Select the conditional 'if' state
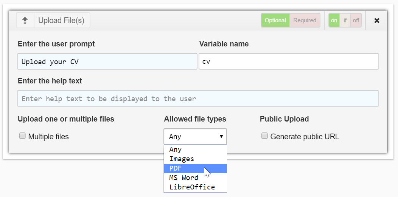 pyautogui.click(x=345, y=20)
